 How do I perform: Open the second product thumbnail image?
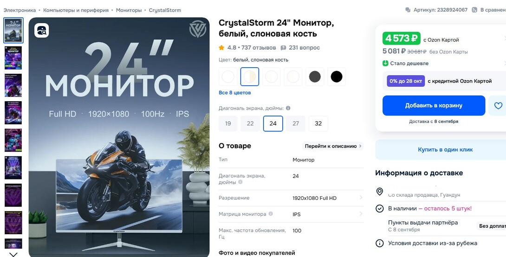pyautogui.click(x=13, y=58)
